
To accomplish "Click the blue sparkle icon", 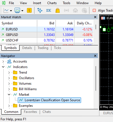I will point(40,11).
